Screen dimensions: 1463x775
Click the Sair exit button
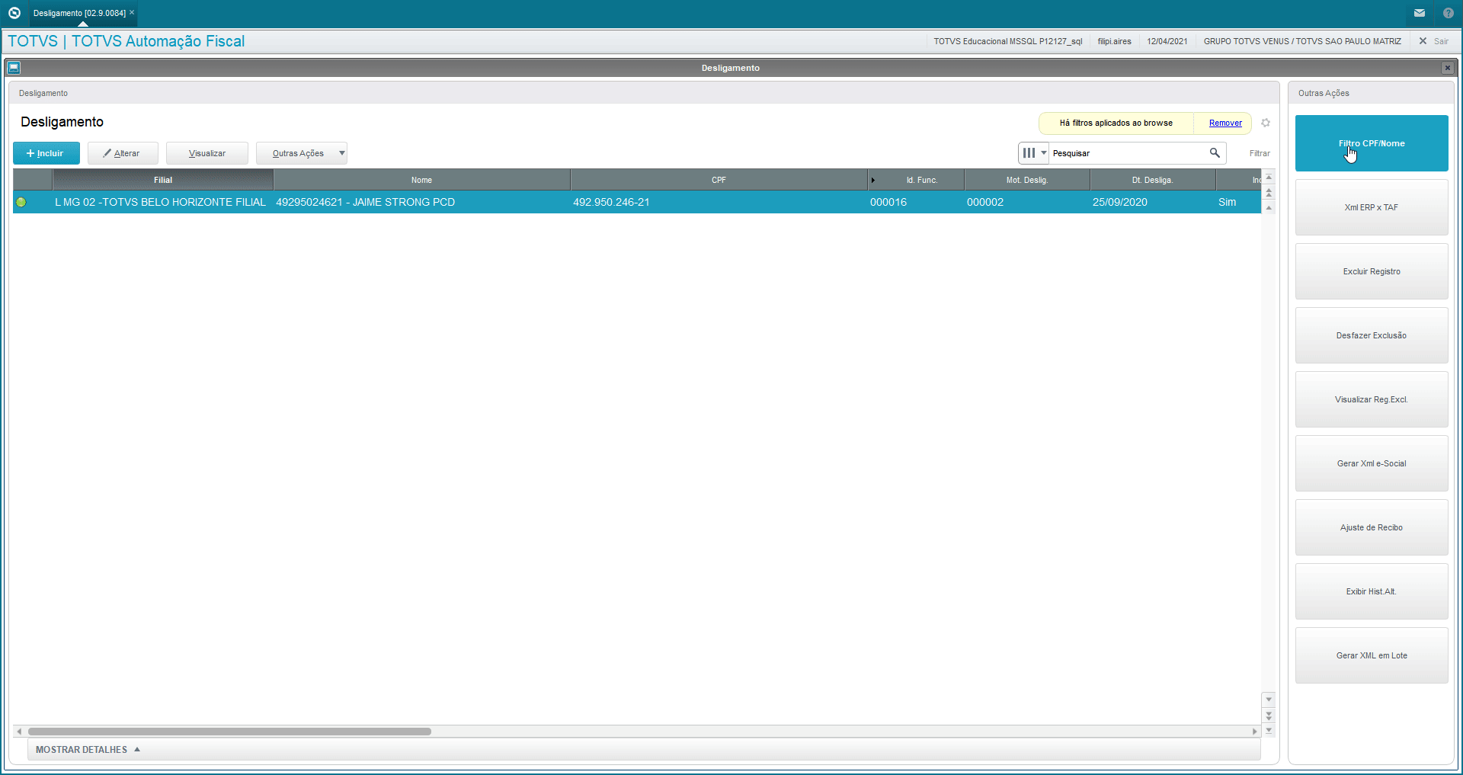[x=1434, y=41]
